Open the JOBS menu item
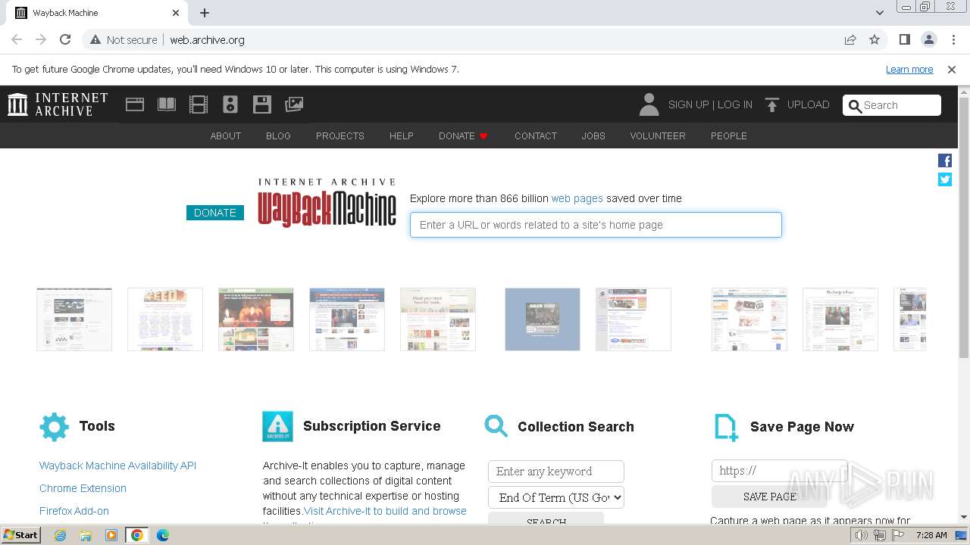This screenshot has height=545, width=970. (x=593, y=135)
